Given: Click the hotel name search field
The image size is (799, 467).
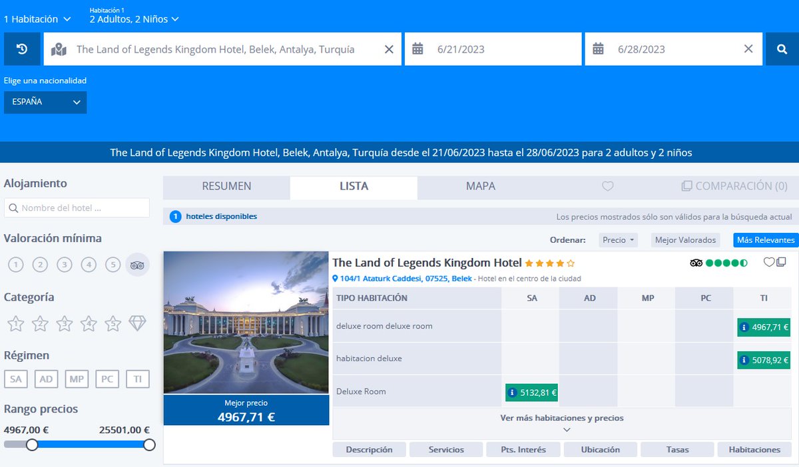Looking at the screenshot, I should 77,208.
